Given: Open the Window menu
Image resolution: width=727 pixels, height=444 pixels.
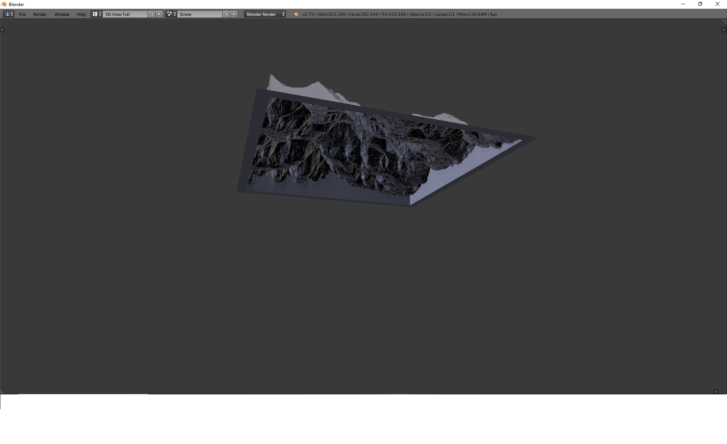Looking at the screenshot, I should (62, 14).
